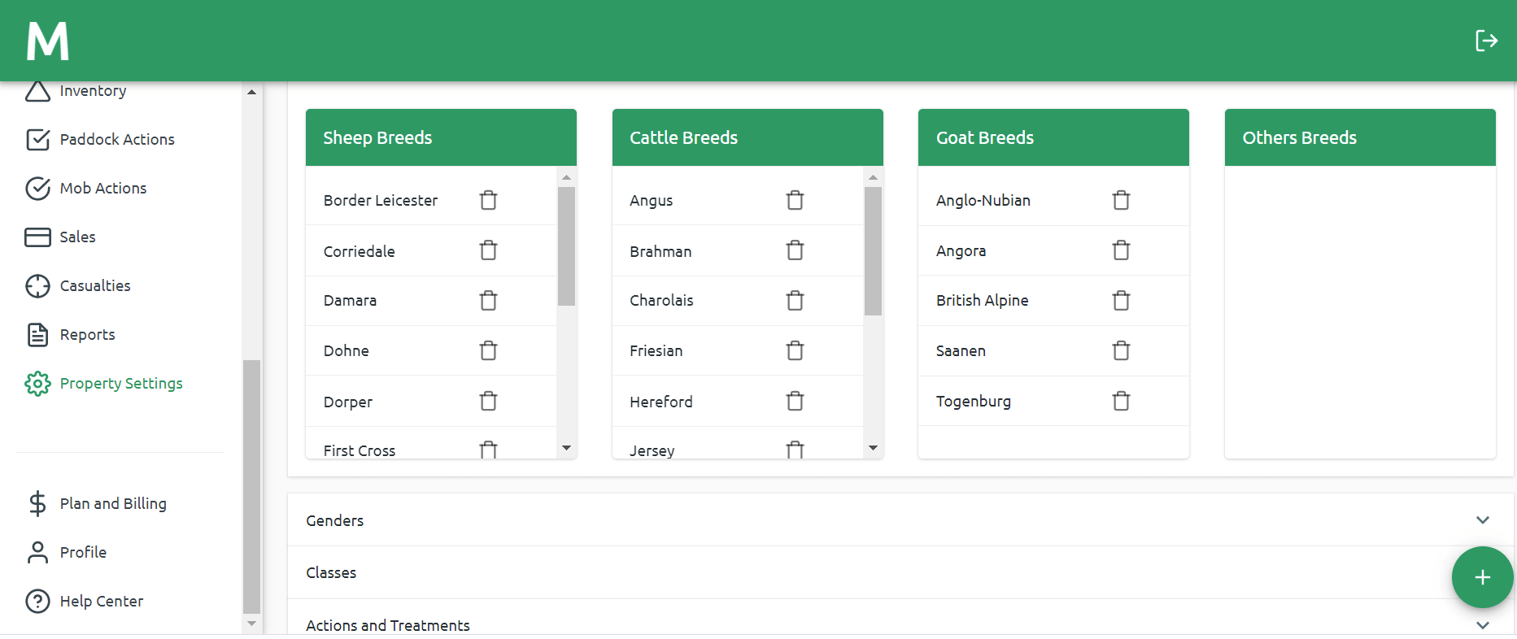1517x639 pixels.
Task: Delete the Dorper sheep breed
Action: point(488,401)
